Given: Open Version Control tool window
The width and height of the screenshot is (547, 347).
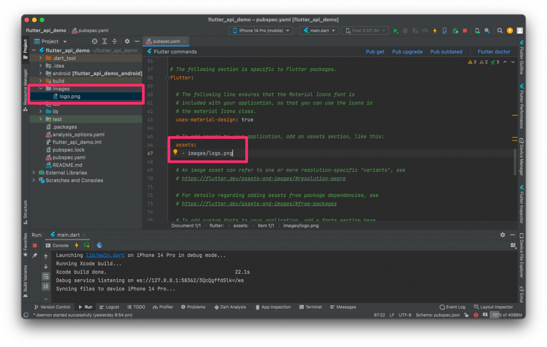Looking at the screenshot, I should pyautogui.click(x=52, y=307).
